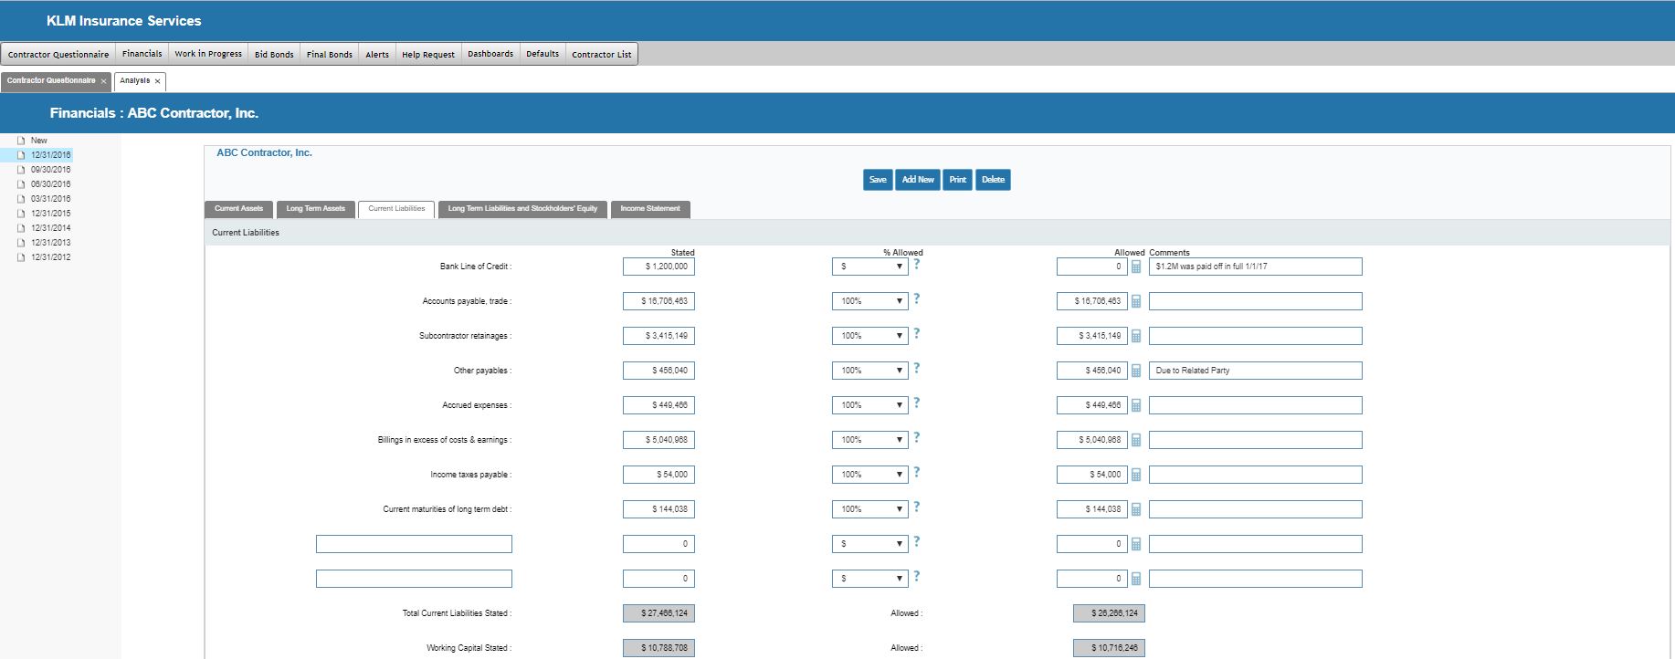Click help question mark for Accrued expenses

(916, 403)
